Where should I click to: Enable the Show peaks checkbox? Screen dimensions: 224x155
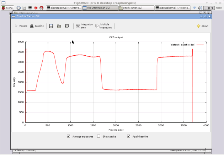coord(98,136)
